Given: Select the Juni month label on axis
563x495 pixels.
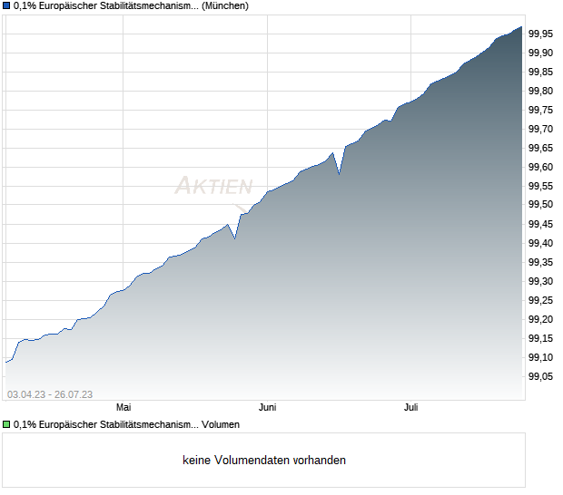Looking at the screenshot, I should pyautogui.click(x=268, y=407).
